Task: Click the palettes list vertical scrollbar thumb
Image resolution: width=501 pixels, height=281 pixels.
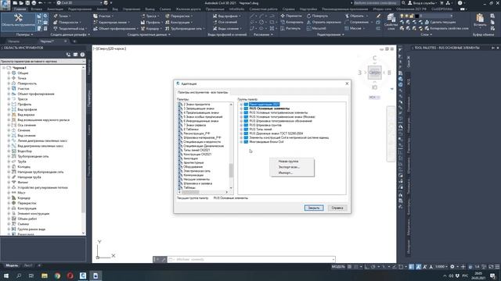Action: pyautogui.click(x=231, y=170)
